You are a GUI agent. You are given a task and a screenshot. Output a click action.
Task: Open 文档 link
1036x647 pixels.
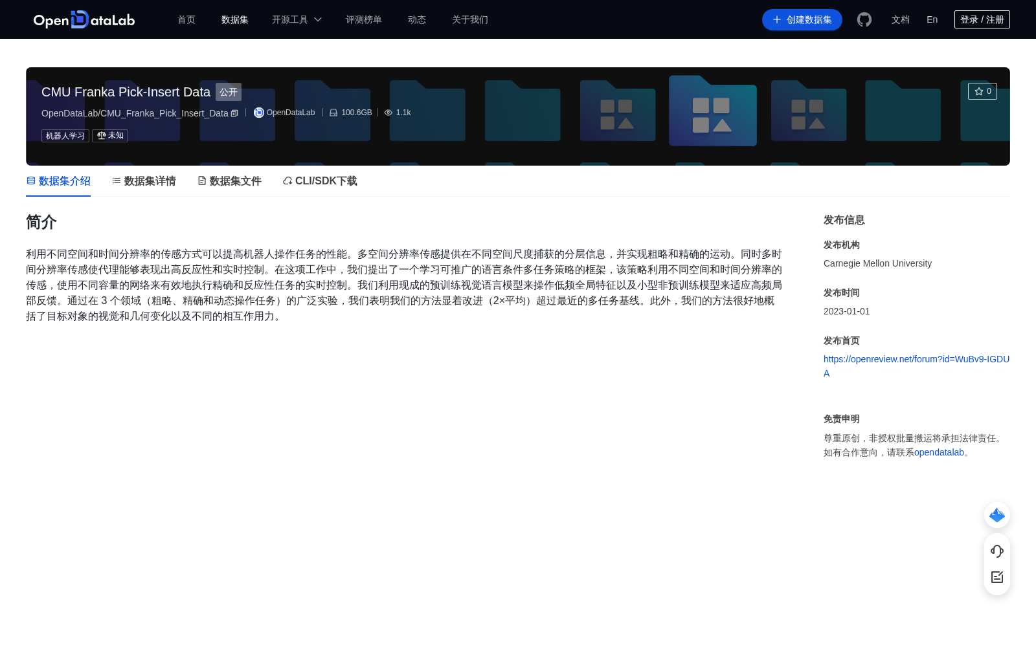(901, 19)
